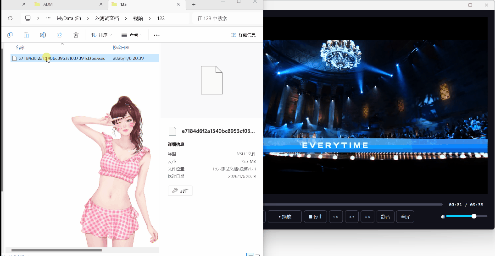This screenshot has height=256, width=495.
Task: Click the volume slider track
Action: (x=467, y=216)
